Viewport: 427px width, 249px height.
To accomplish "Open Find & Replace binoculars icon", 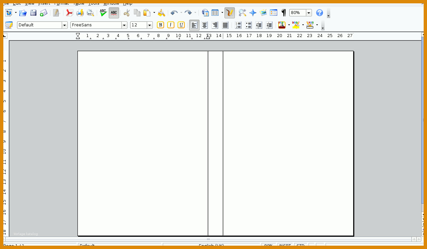I will (243, 13).
